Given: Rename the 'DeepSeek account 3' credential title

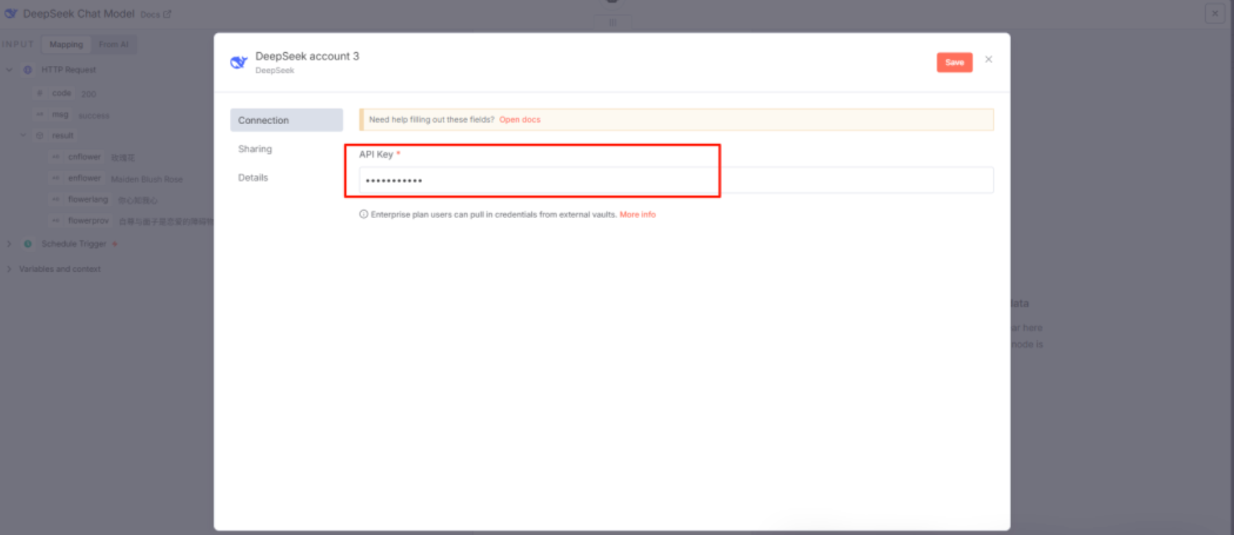Looking at the screenshot, I should pyautogui.click(x=307, y=56).
